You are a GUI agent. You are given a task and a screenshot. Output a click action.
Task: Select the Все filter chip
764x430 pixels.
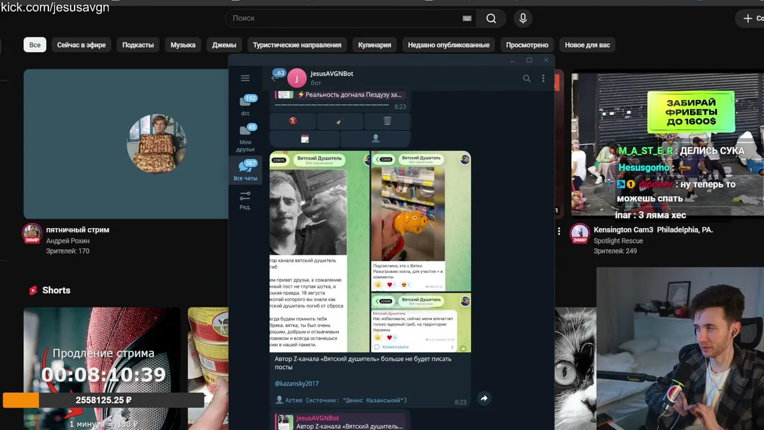[35, 45]
